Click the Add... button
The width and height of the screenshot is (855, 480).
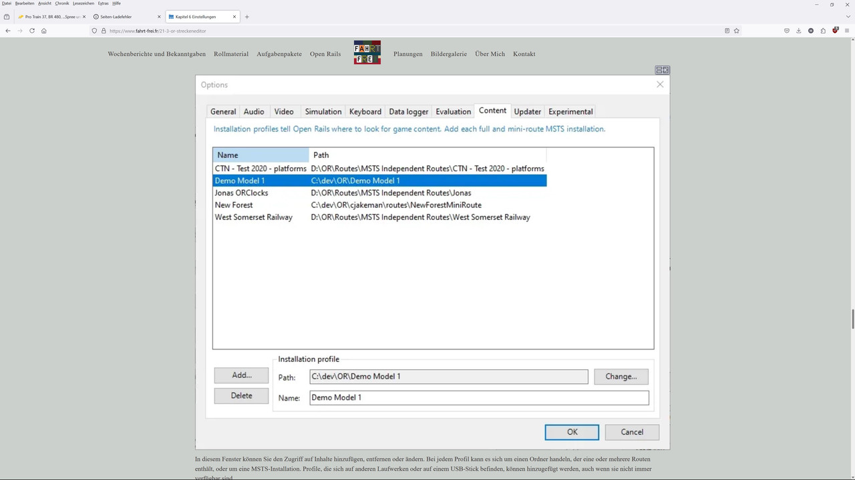coord(241,375)
